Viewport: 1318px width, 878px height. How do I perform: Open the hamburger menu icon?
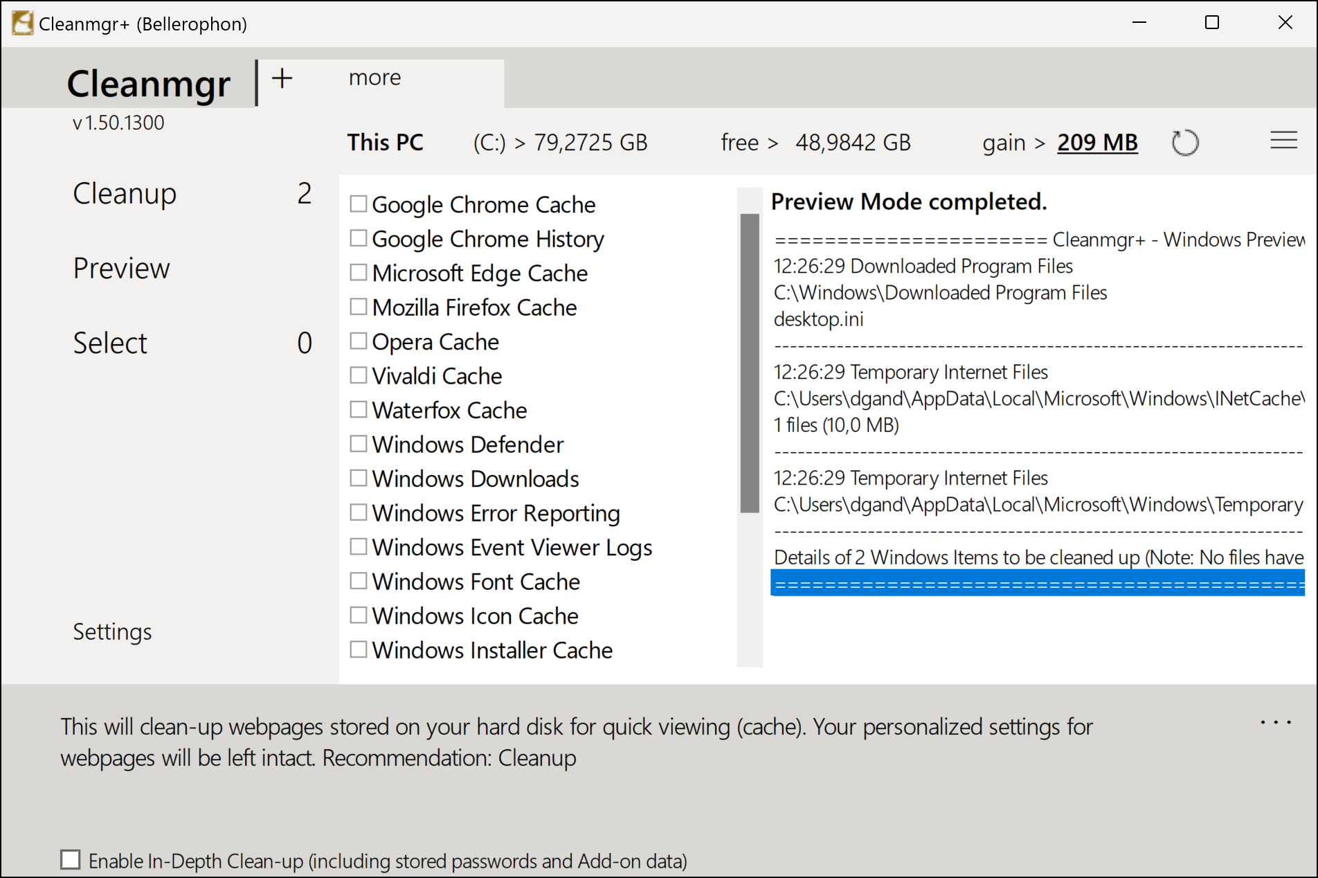1283,141
